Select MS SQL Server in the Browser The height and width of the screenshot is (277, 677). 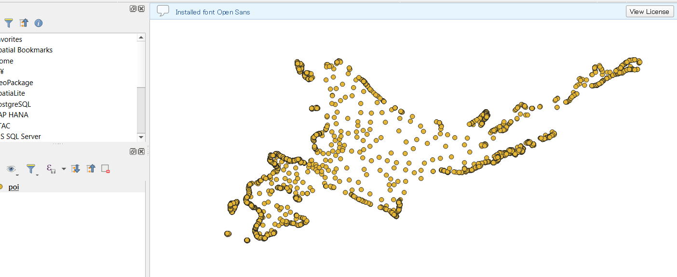20,137
